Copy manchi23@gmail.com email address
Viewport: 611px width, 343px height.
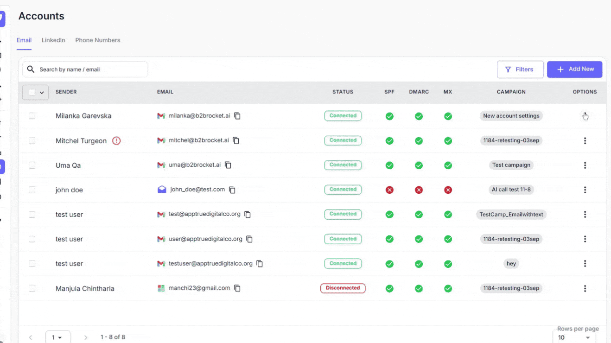pyautogui.click(x=237, y=288)
